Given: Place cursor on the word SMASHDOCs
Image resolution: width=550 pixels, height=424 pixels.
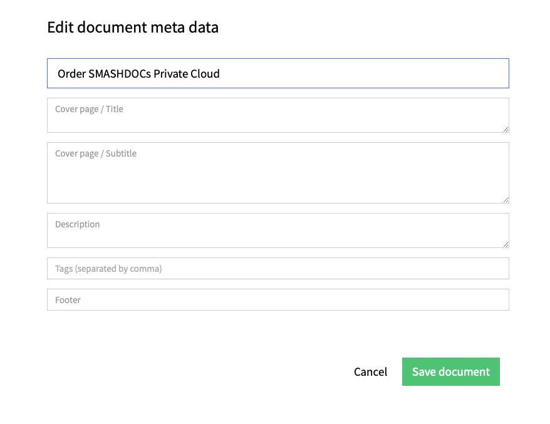Looking at the screenshot, I should (120, 74).
